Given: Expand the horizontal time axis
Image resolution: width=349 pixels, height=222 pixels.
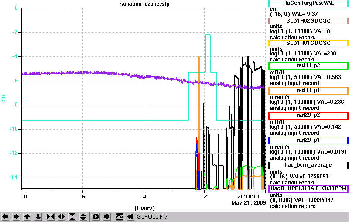Looking at the screenshot, I should point(62,217).
